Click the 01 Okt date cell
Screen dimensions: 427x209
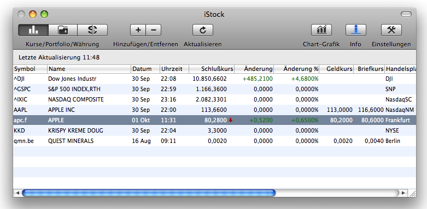point(141,120)
